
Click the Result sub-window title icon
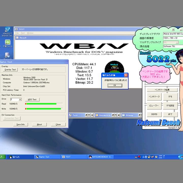17,38
